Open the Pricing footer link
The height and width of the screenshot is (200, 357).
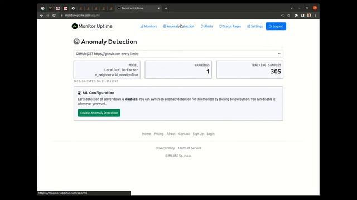pyautogui.click(x=158, y=134)
